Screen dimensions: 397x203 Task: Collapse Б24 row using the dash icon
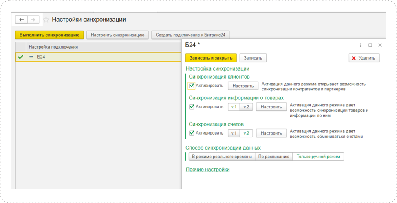(31, 57)
